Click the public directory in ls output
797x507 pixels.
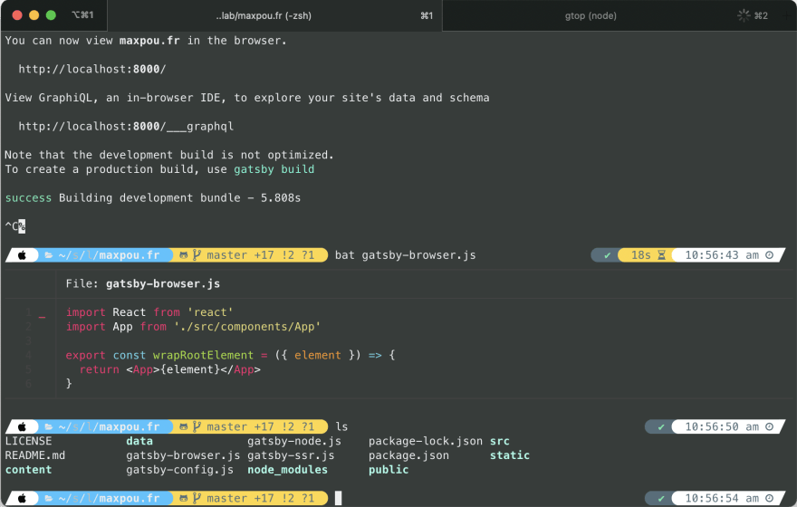pyautogui.click(x=389, y=469)
